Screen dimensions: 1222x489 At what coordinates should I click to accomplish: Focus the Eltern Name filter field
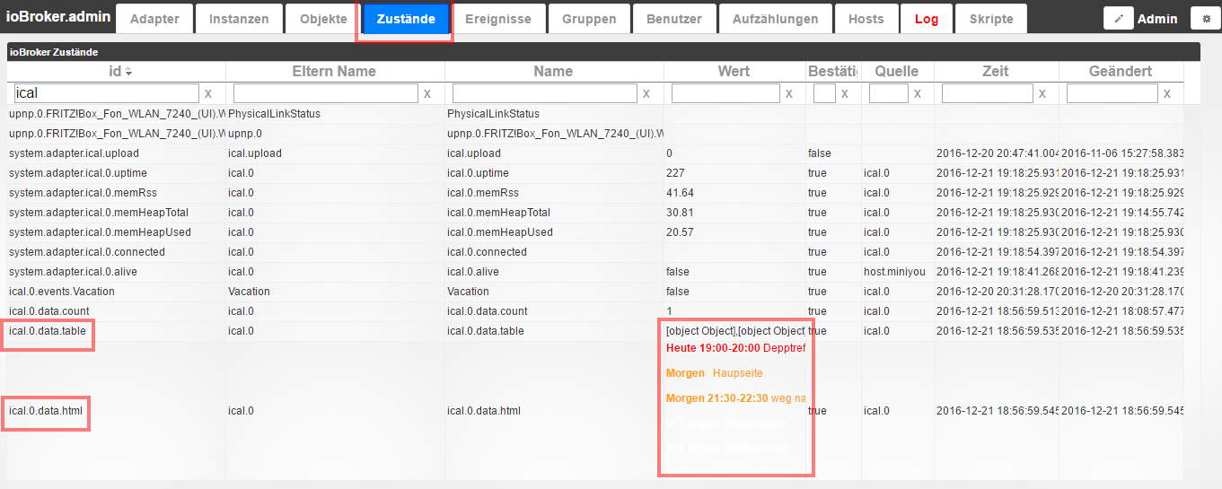point(326,92)
